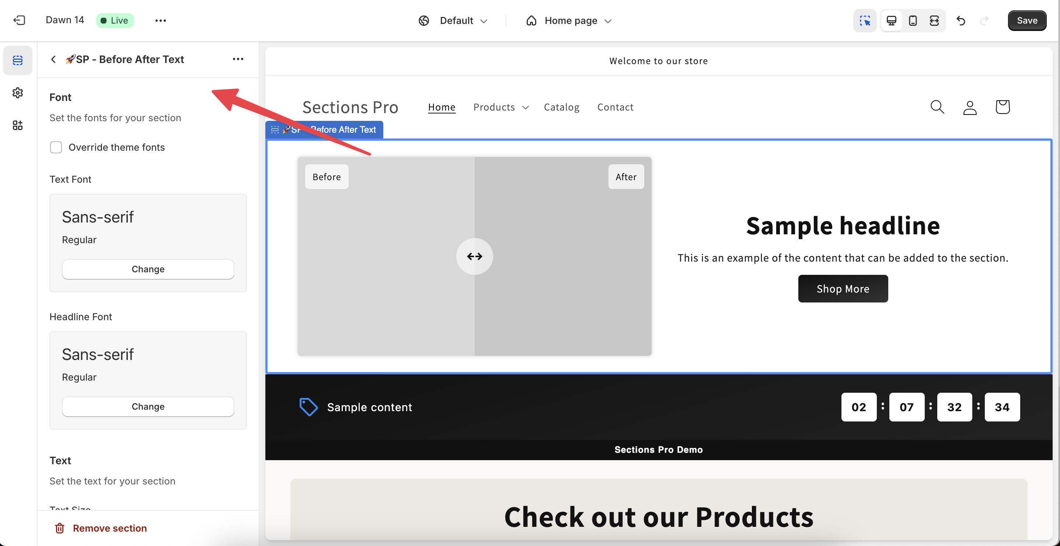Image resolution: width=1060 pixels, height=546 pixels.
Task: Select the Catalog navigation item
Action: click(x=562, y=107)
